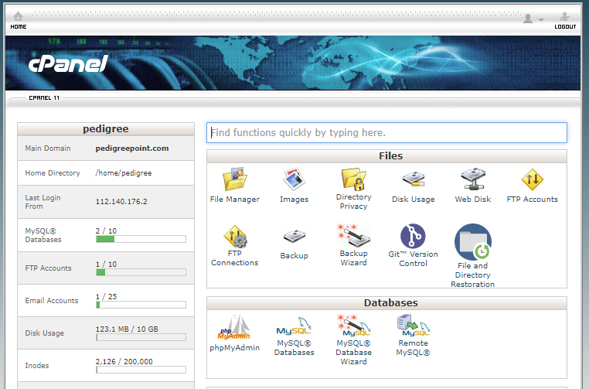Open Directory Privacy folder icon
589x389 pixels.
353,179
